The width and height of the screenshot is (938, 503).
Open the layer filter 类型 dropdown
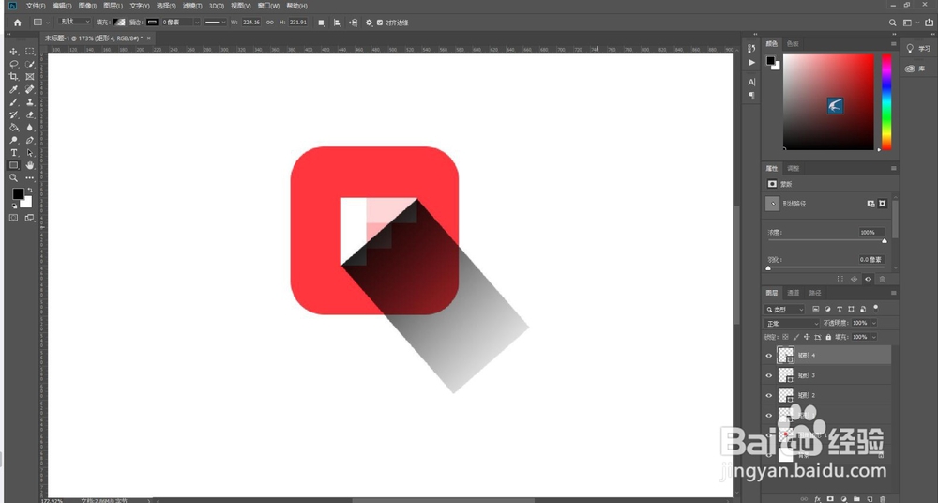tap(785, 310)
